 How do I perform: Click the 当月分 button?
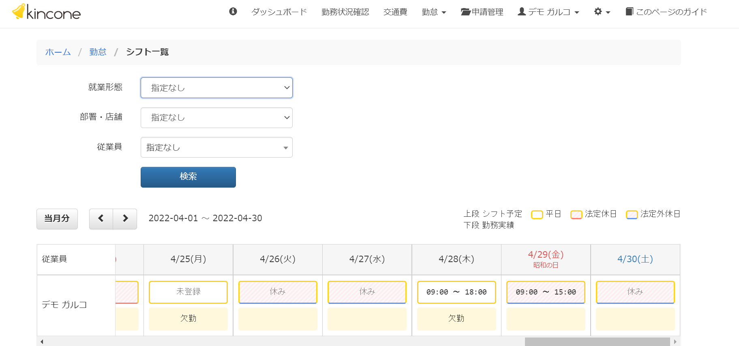pyautogui.click(x=57, y=219)
